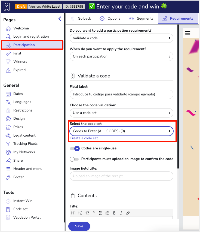This screenshot has width=200, height=232.
Task: Click the Winners trophy icon
Action: (x=8, y=62)
